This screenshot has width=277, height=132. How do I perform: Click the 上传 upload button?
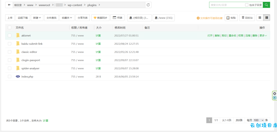click(10, 18)
